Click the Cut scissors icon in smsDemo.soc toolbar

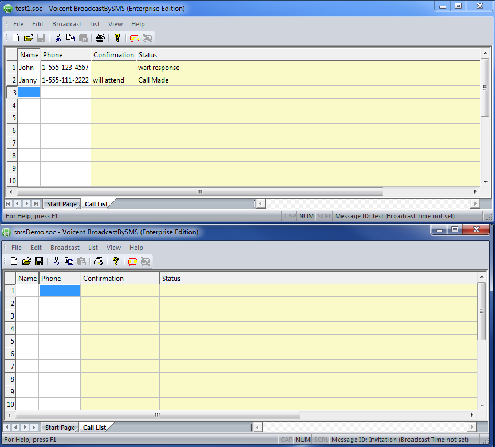click(56, 261)
